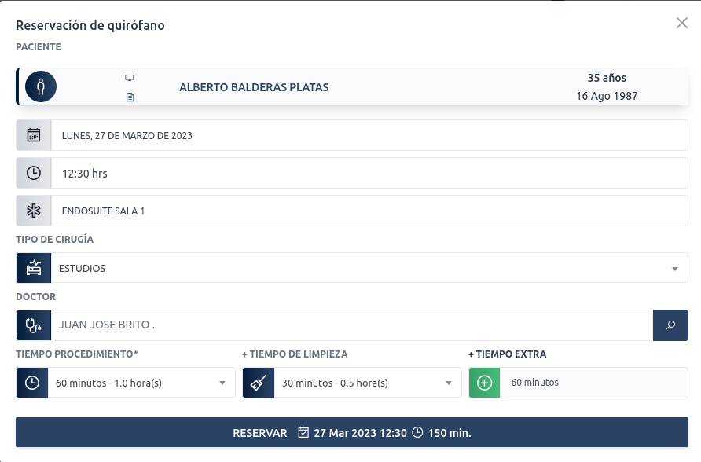
Task: Click the stethoscope icon in Doctor field
Action: (34, 325)
